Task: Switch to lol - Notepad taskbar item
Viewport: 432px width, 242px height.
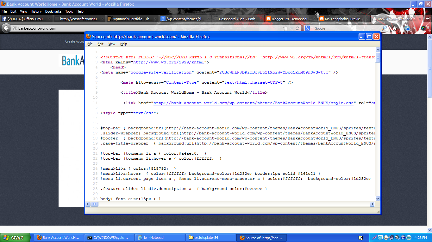Action: click(x=160, y=238)
